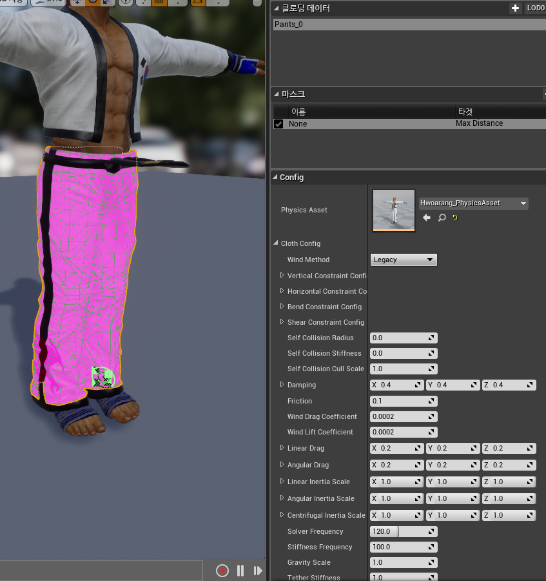Edit the Centrifugal Inertia Scale Y value

pos(453,515)
